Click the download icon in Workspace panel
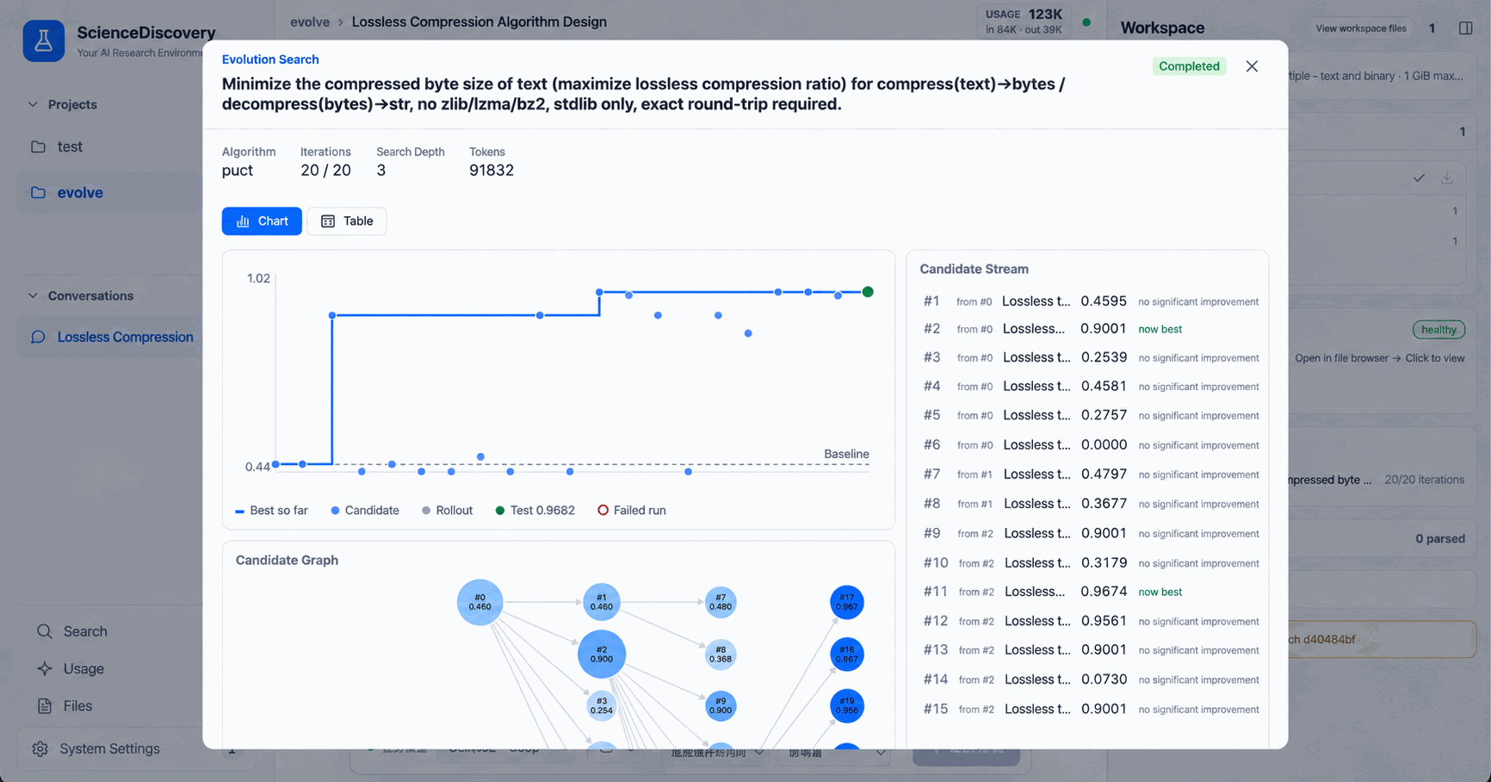This screenshot has width=1491, height=782. click(x=1447, y=178)
